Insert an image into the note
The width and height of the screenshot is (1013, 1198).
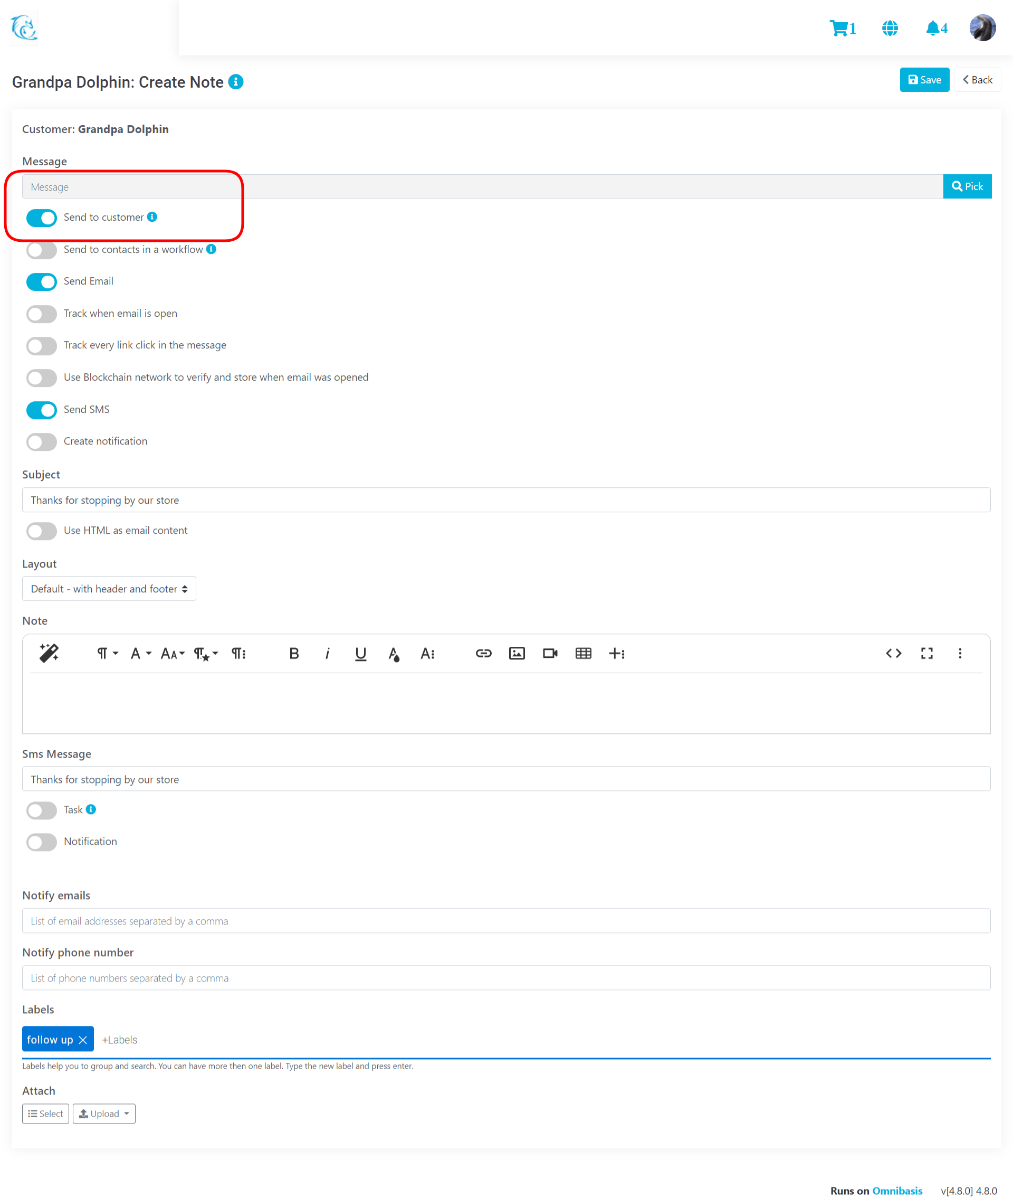[x=517, y=653]
